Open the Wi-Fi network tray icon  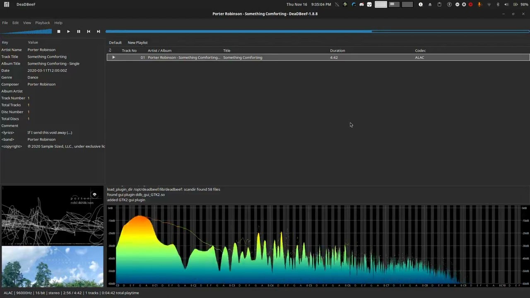point(489,5)
